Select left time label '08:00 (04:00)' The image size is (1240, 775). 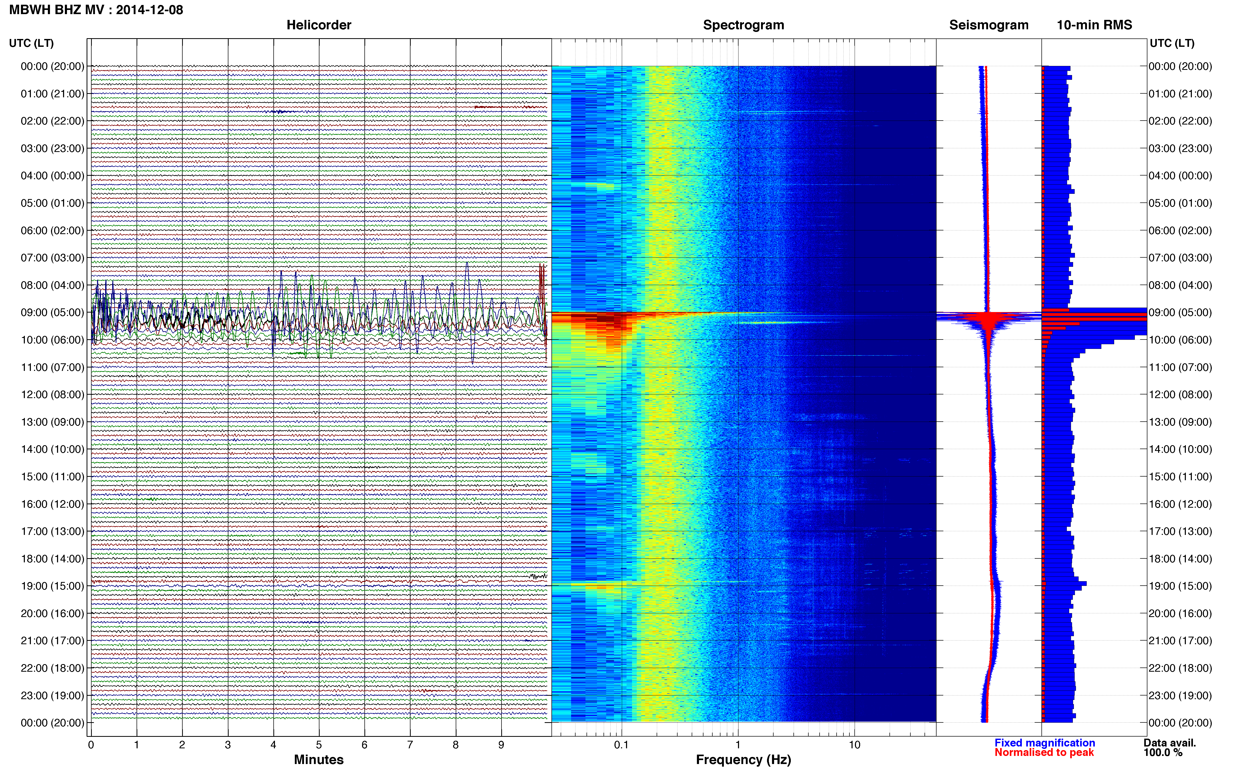[x=52, y=285]
